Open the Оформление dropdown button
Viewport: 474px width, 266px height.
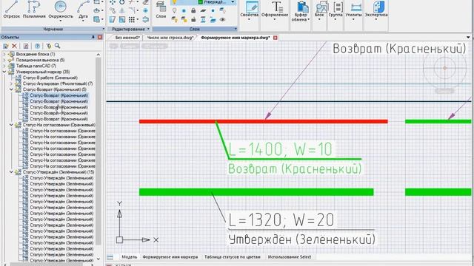click(x=275, y=12)
